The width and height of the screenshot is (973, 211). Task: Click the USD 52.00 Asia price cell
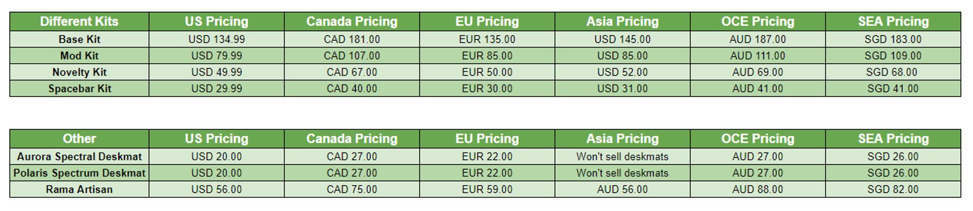click(622, 72)
